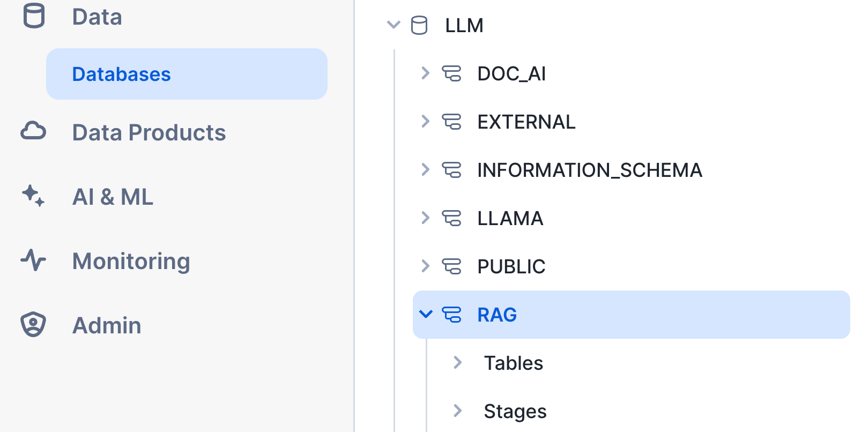Image resolution: width=861 pixels, height=432 pixels.
Task: Select the DOC_AI schema label
Action: pyautogui.click(x=511, y=74)
